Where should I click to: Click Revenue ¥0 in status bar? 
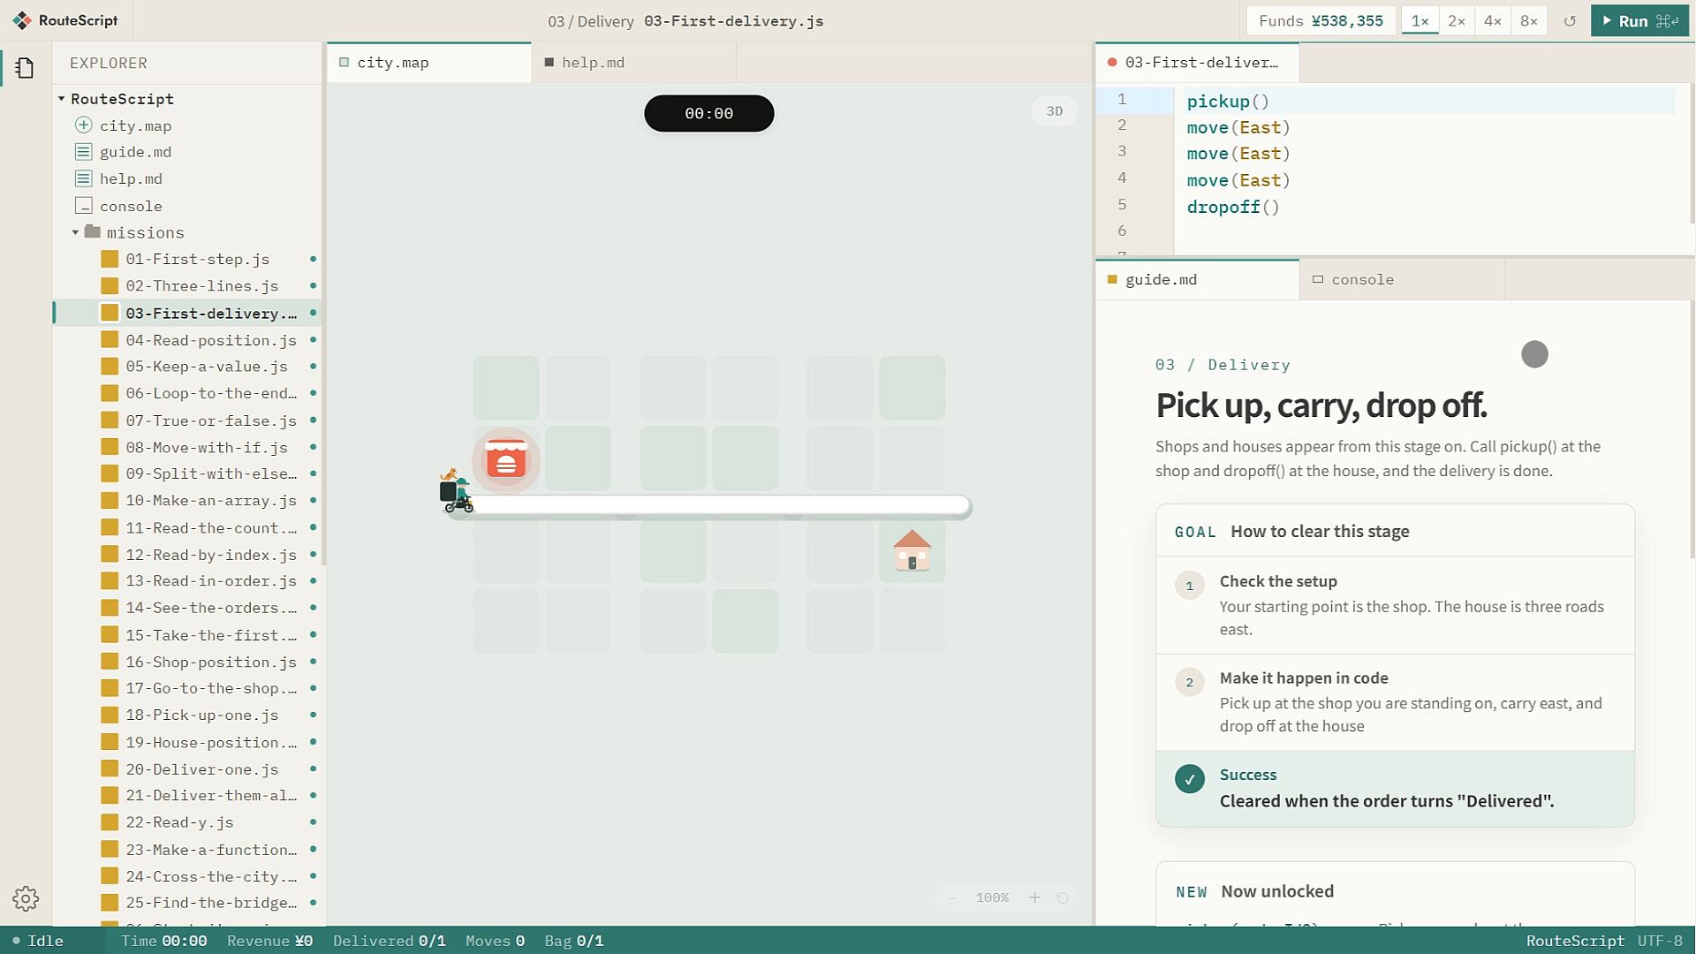tap(270, 941)
